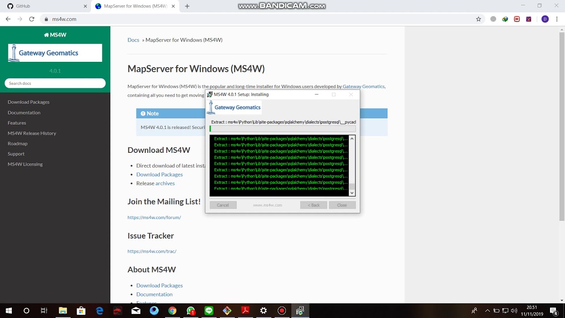Open Chrome's three-dot menu
The width and height of the screenshot is (565, 318).
(x=557, y=19)
